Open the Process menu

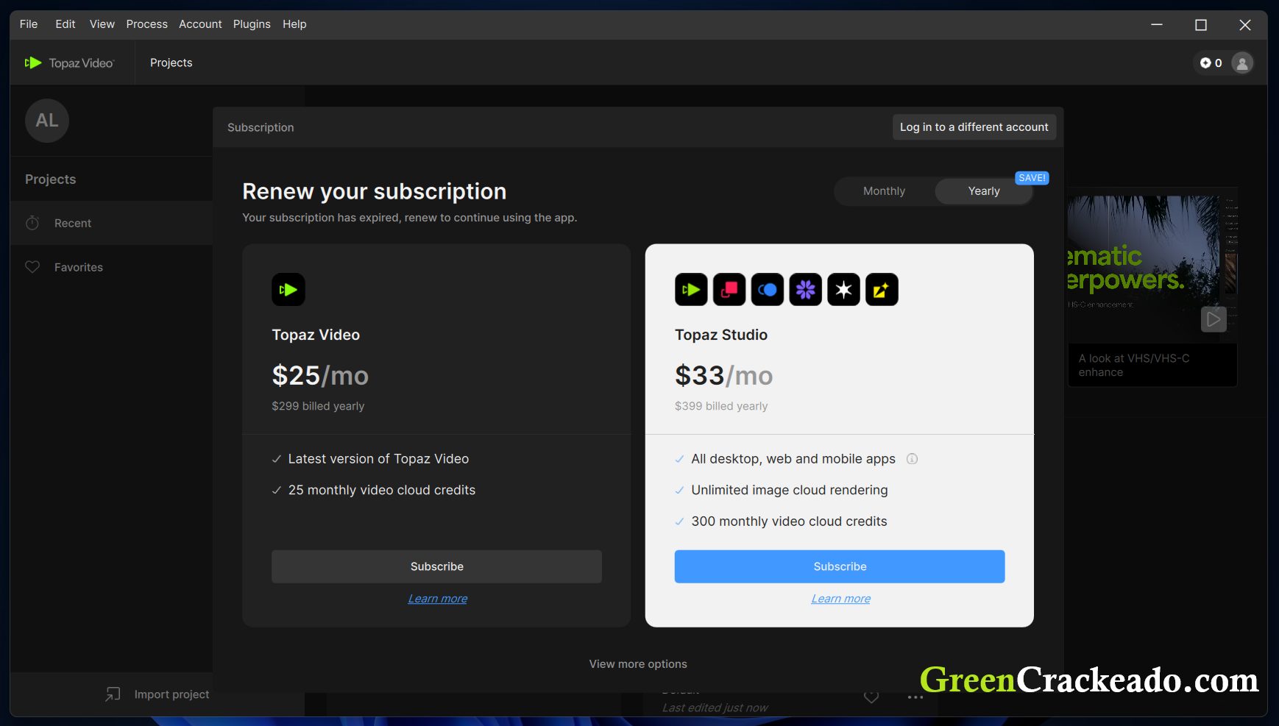click(146, 24)
